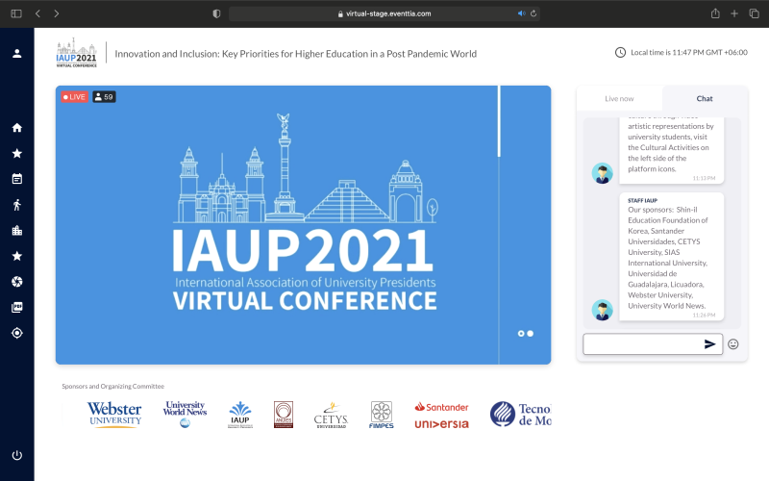Open the building icon in sidebar
769x481 pixels.
[16, 231]
